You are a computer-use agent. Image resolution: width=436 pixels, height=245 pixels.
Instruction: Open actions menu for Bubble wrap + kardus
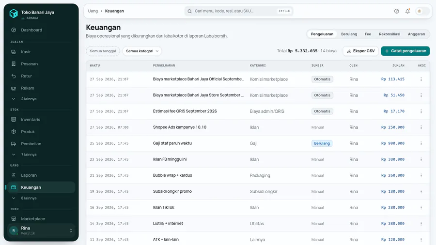click(421, 176)
